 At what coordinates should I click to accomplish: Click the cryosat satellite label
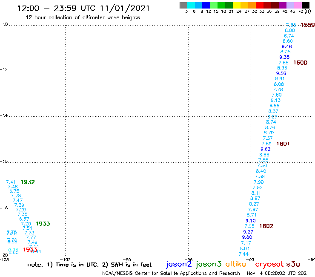[269, 265]
